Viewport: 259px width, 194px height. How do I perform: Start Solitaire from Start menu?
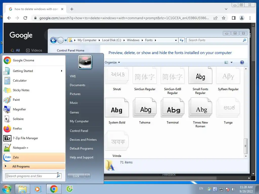(x=34, y=119)
